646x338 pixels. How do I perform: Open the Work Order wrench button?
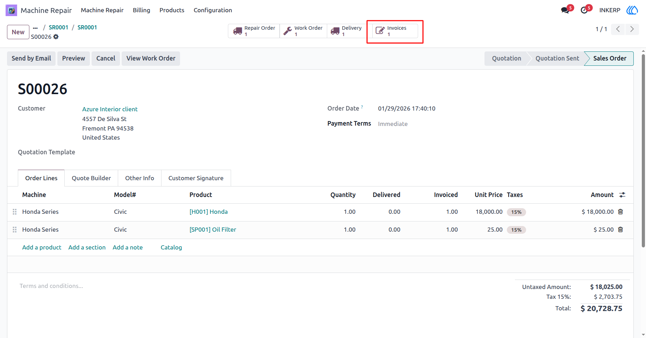[x=303, y=31]
